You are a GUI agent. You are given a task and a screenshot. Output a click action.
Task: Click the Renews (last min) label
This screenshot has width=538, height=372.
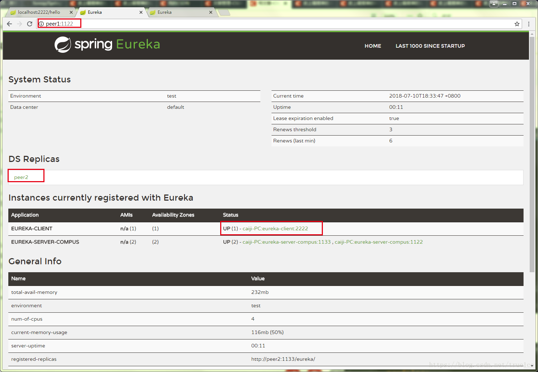294,141
